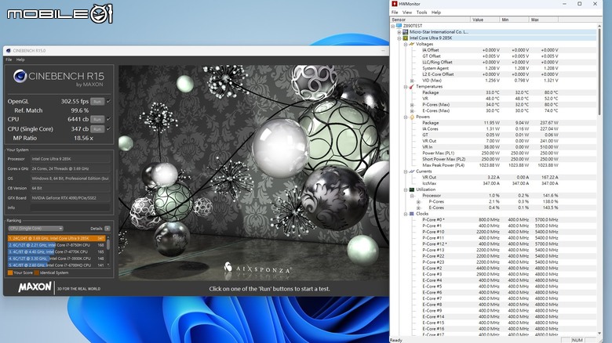Click the Info input field in Cinebench
Screen dimensions: 612x343
point(71,208)
